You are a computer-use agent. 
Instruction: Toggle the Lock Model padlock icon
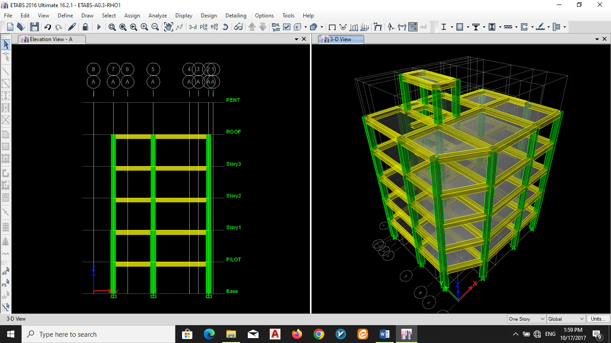[85, 27]
